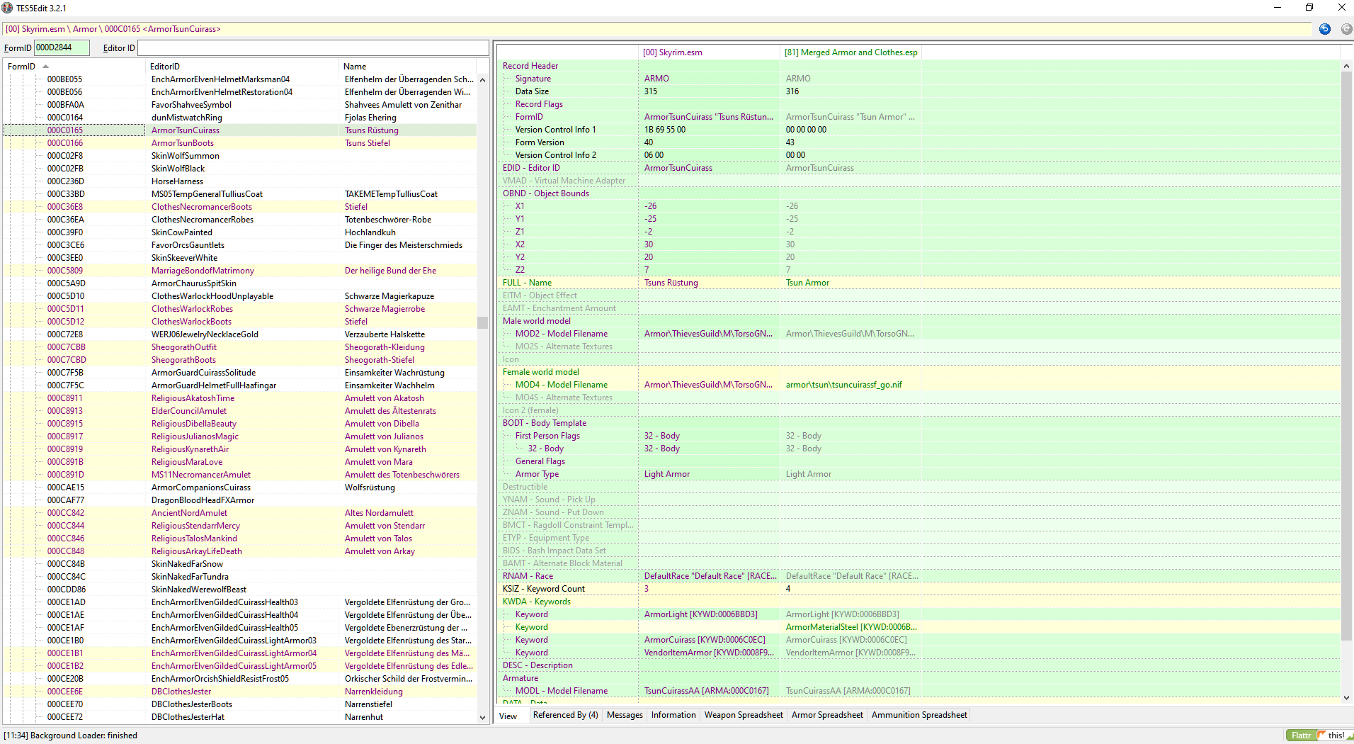Select the MarriageBondofMatrimony record
Image resolution: width=1354 pixels, height=744 pixels.
pos(240,271)
